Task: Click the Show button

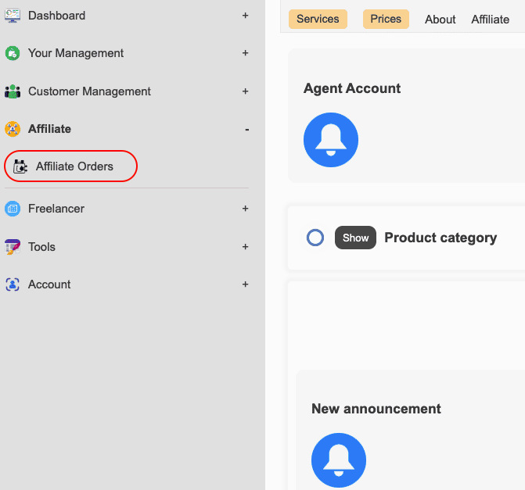Action: click(355, 238)
